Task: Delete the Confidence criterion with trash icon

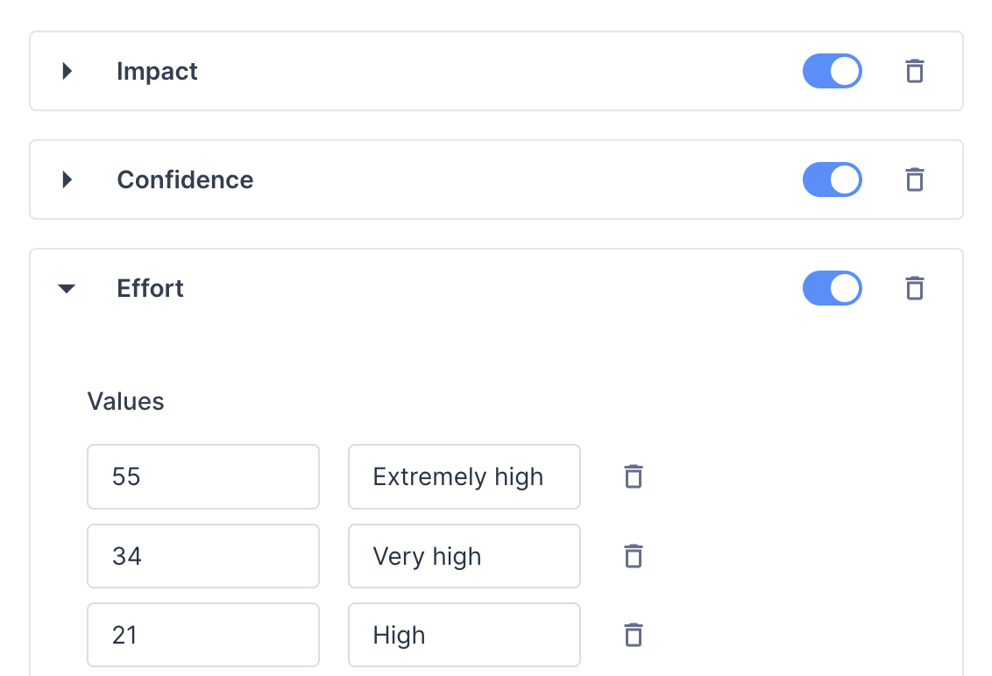Action: tap(914, 180)
